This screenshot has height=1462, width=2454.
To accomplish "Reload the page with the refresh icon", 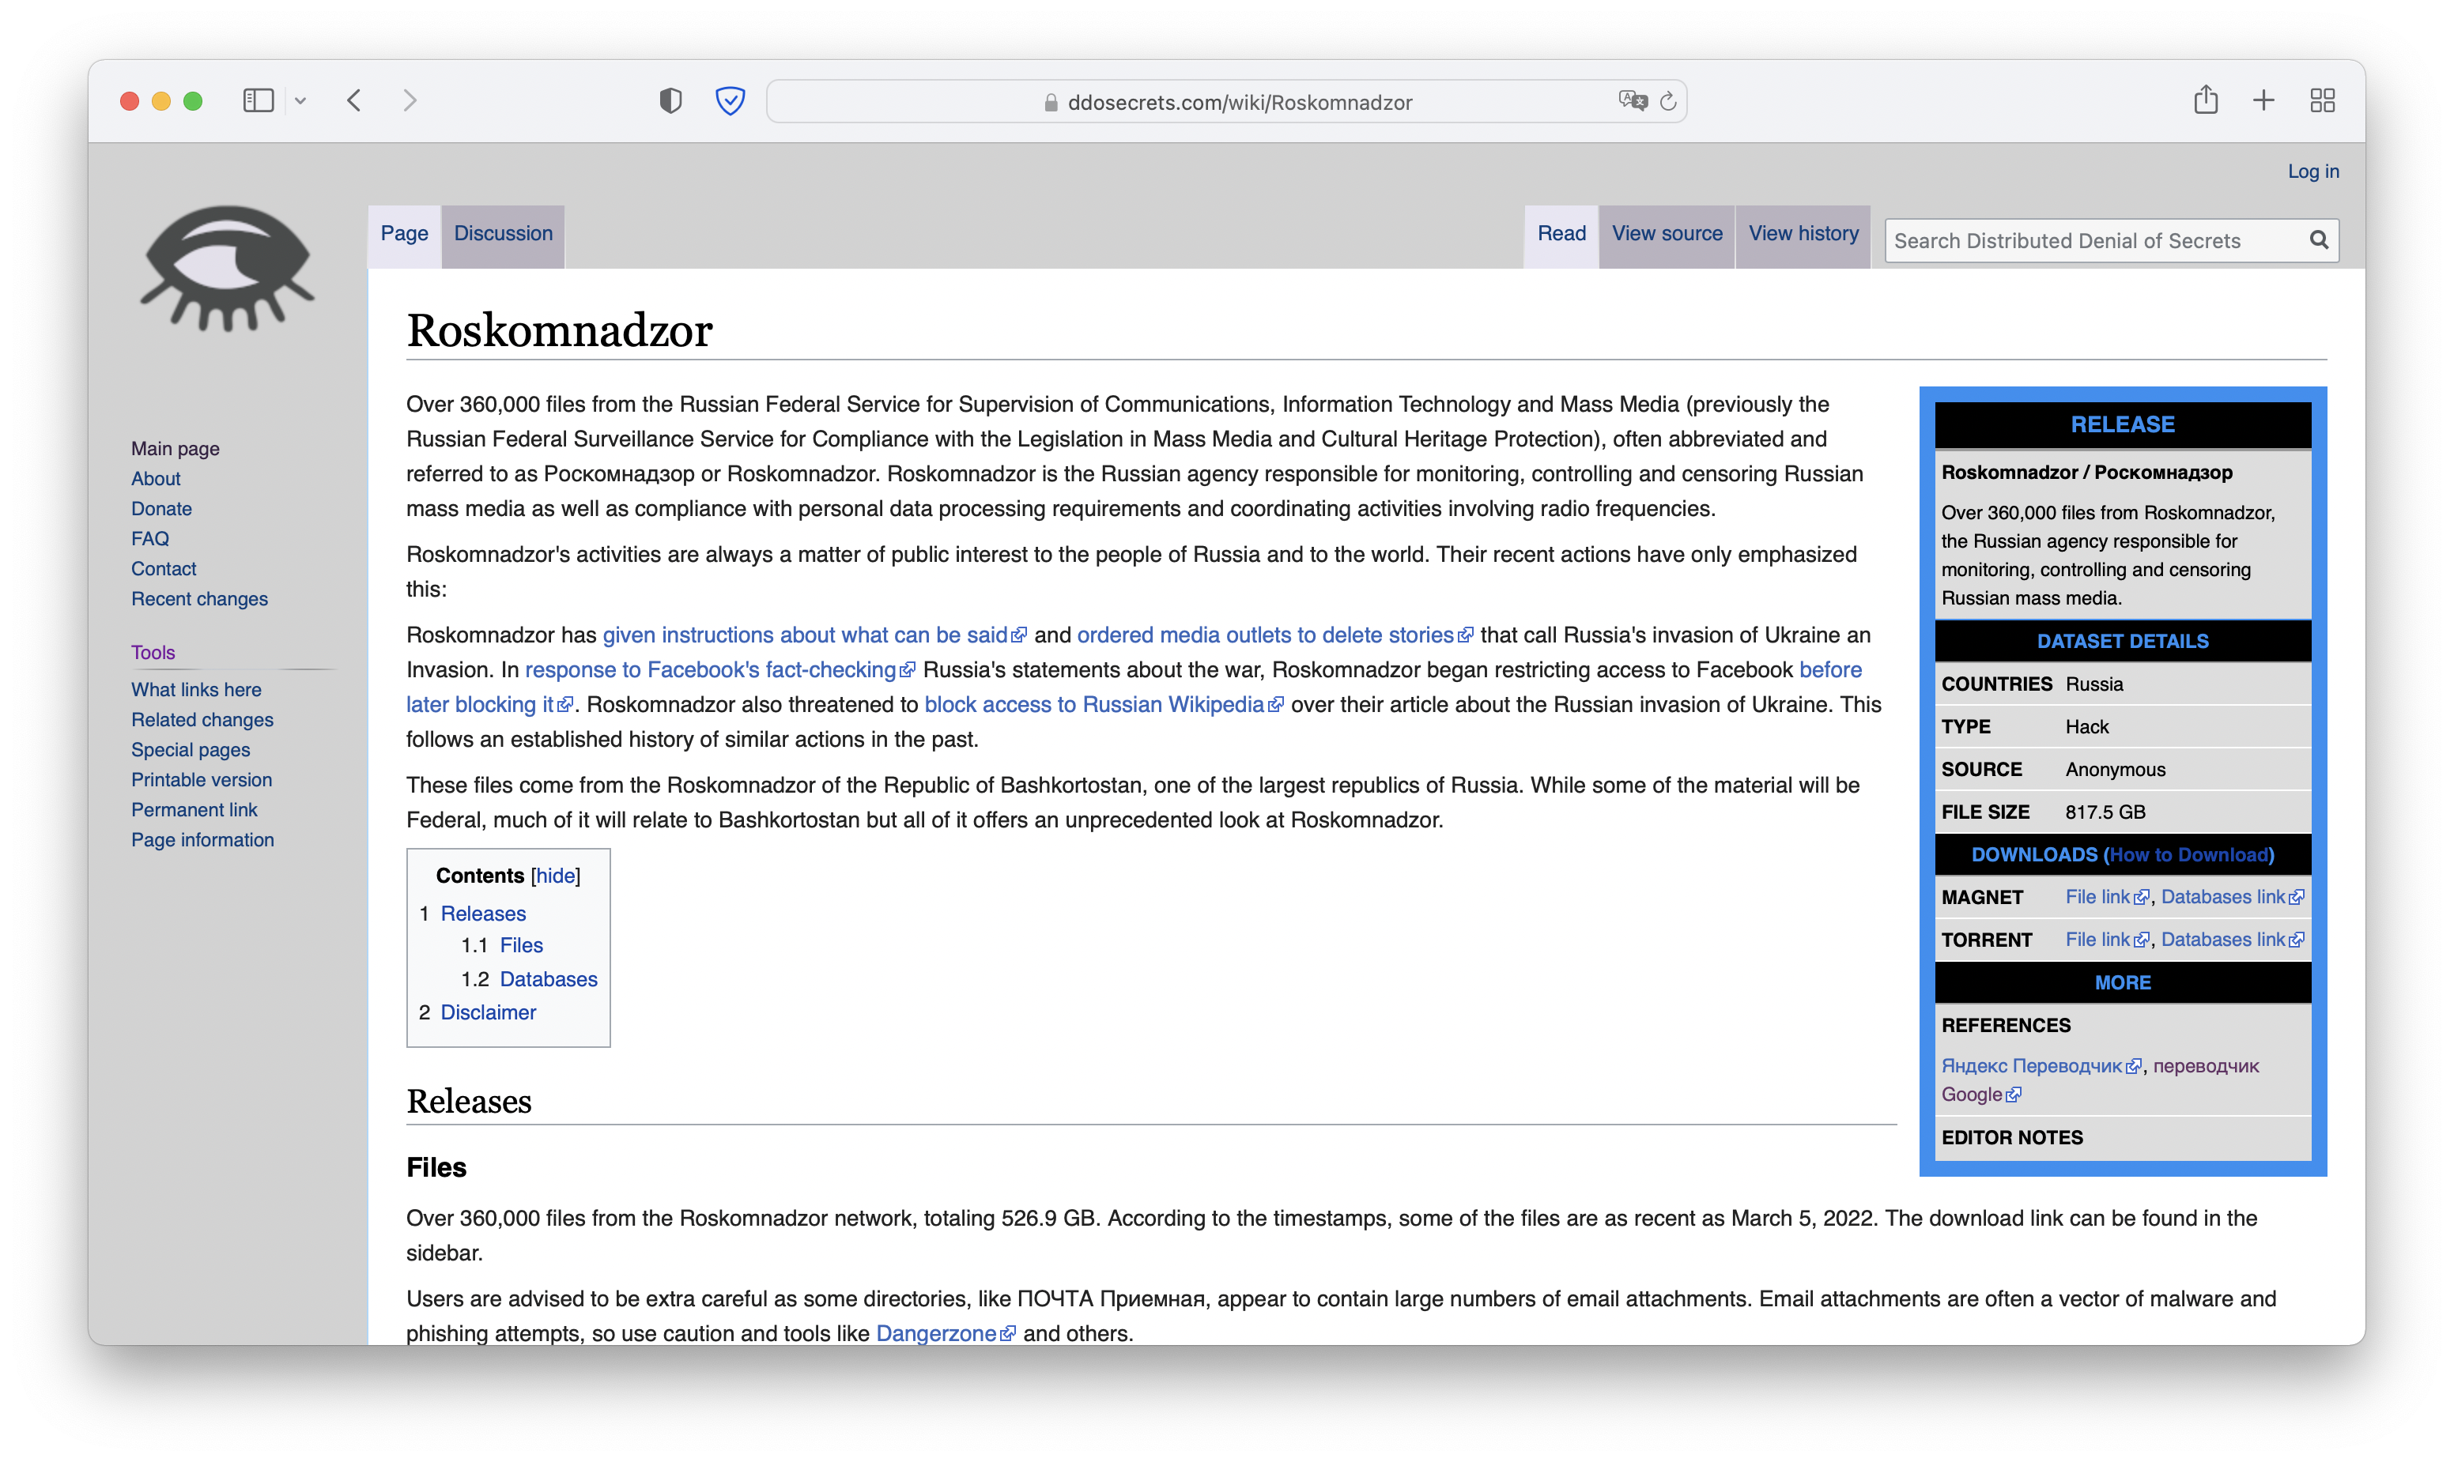I will 1667,101.
